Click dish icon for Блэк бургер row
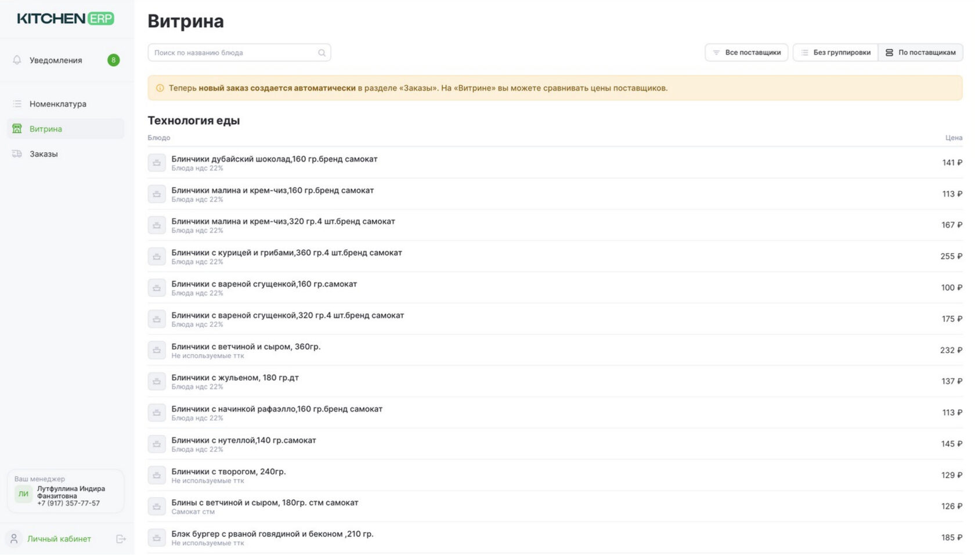Image resolution: width=975 pixels, height=555 pixels. click(x=157, y=538)
